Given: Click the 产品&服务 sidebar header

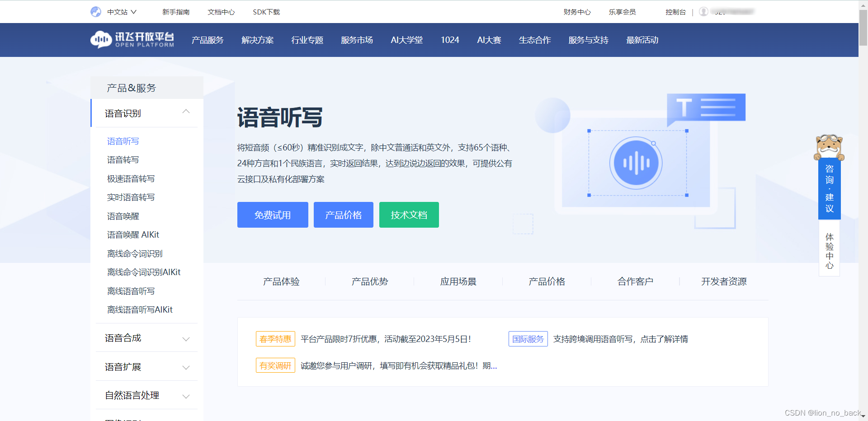Looking at the screenshot, I should 147,88.
